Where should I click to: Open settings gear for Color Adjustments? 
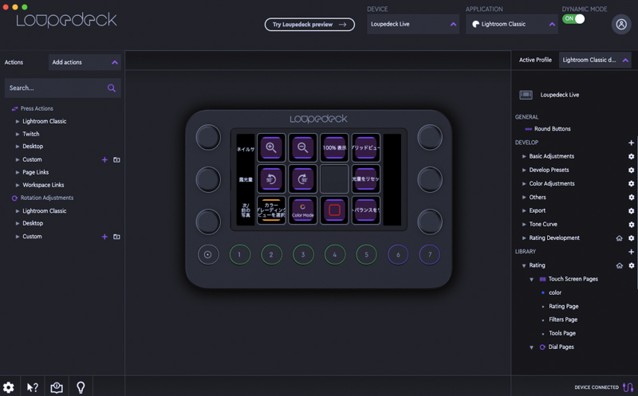point(631,184)
